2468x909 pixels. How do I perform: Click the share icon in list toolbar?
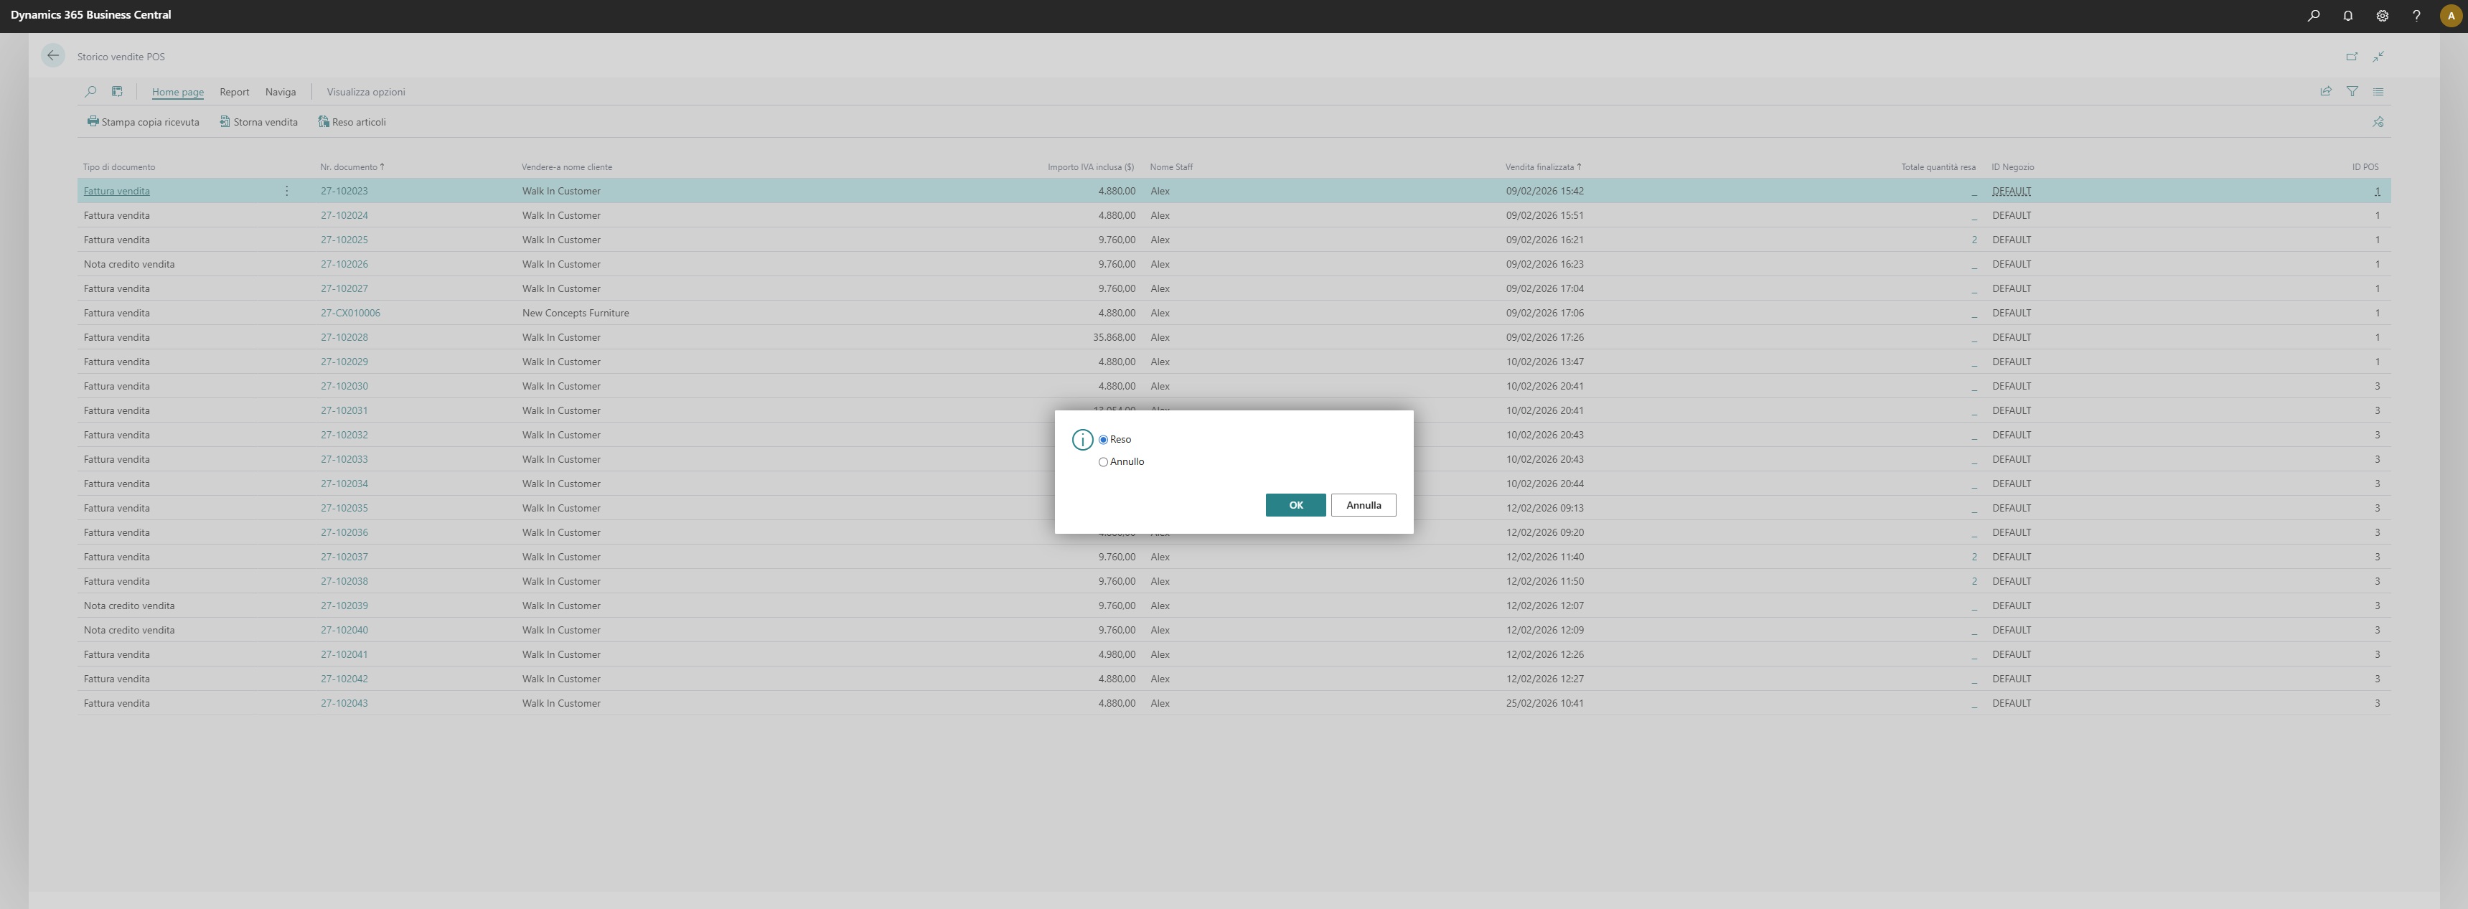click(2325, 91)
